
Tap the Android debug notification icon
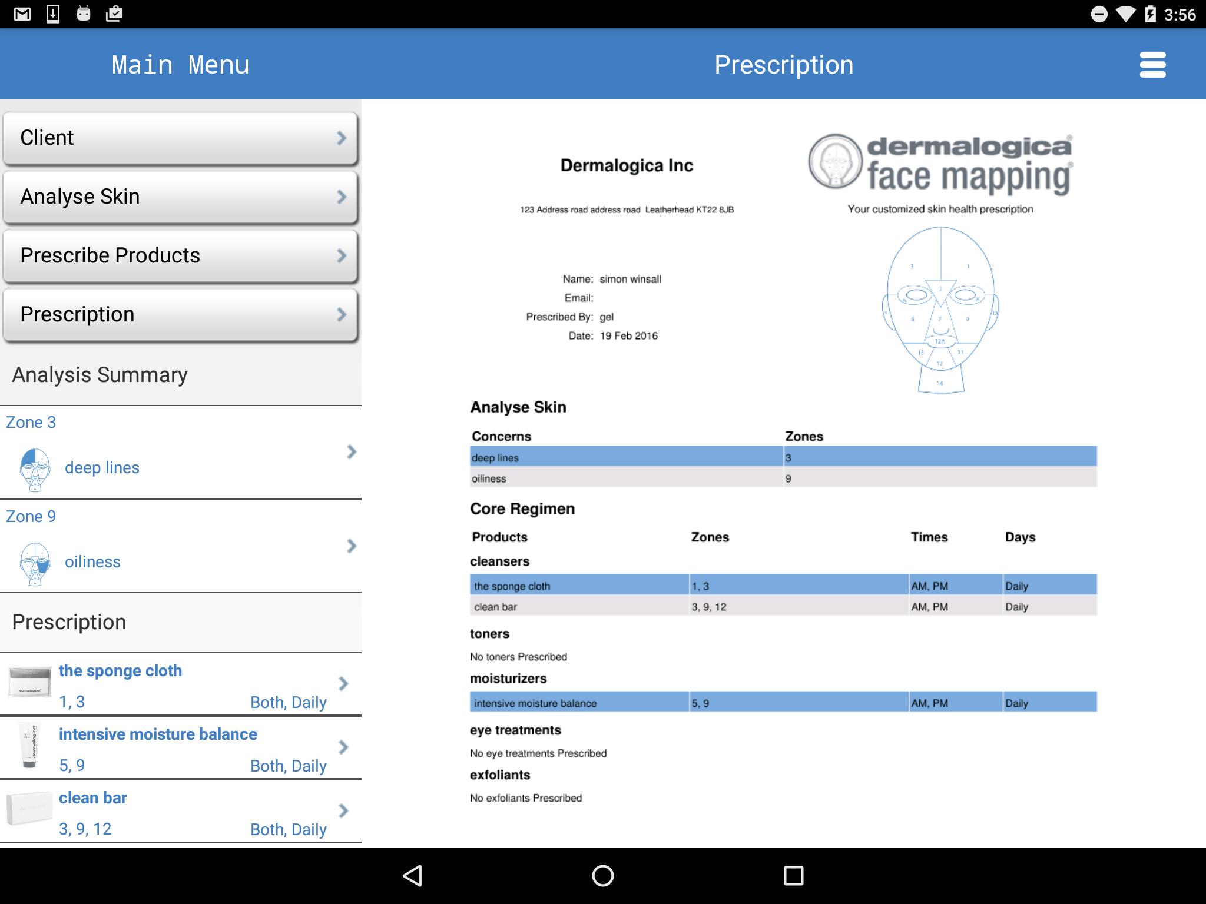84,14
